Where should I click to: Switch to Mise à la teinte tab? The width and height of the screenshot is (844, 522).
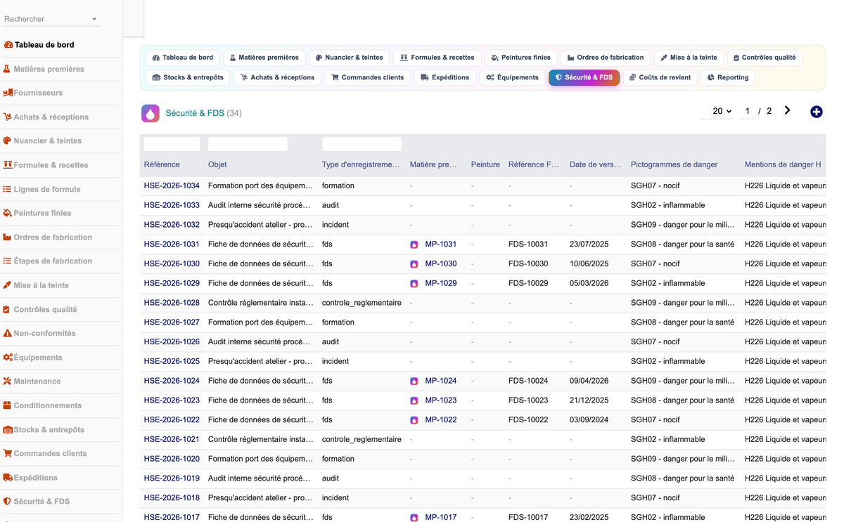[x=689, y=58]
